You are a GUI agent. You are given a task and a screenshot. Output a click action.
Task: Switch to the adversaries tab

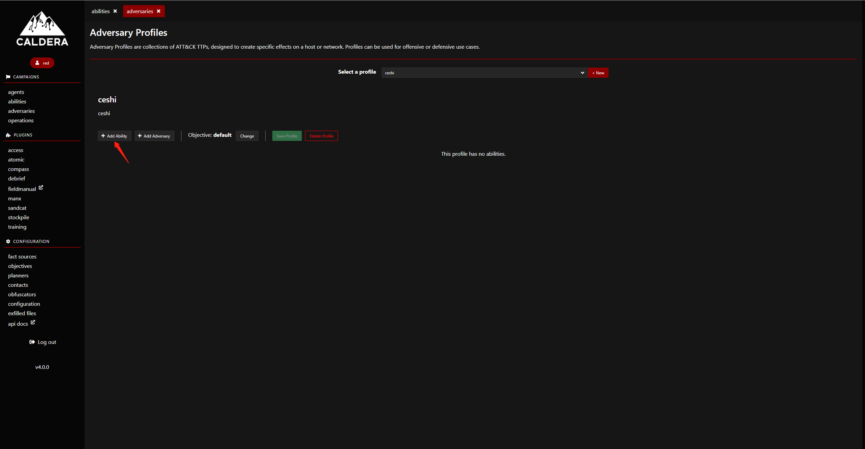click(x=140, y=11)
